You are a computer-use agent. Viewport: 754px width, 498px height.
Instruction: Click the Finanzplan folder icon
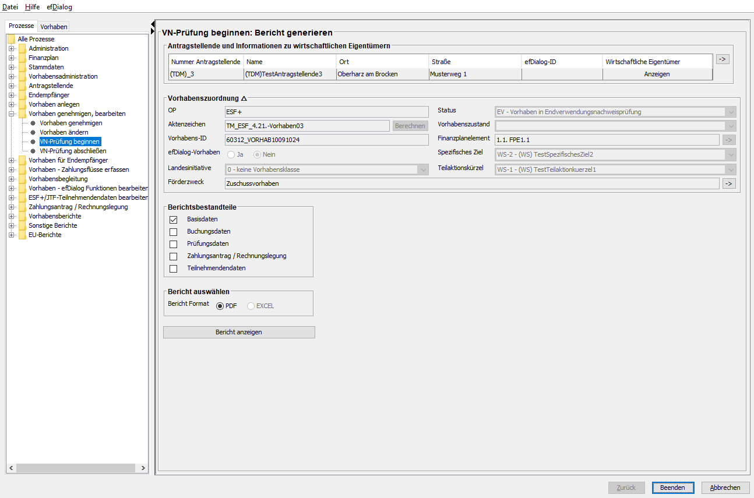pos(22,58)
